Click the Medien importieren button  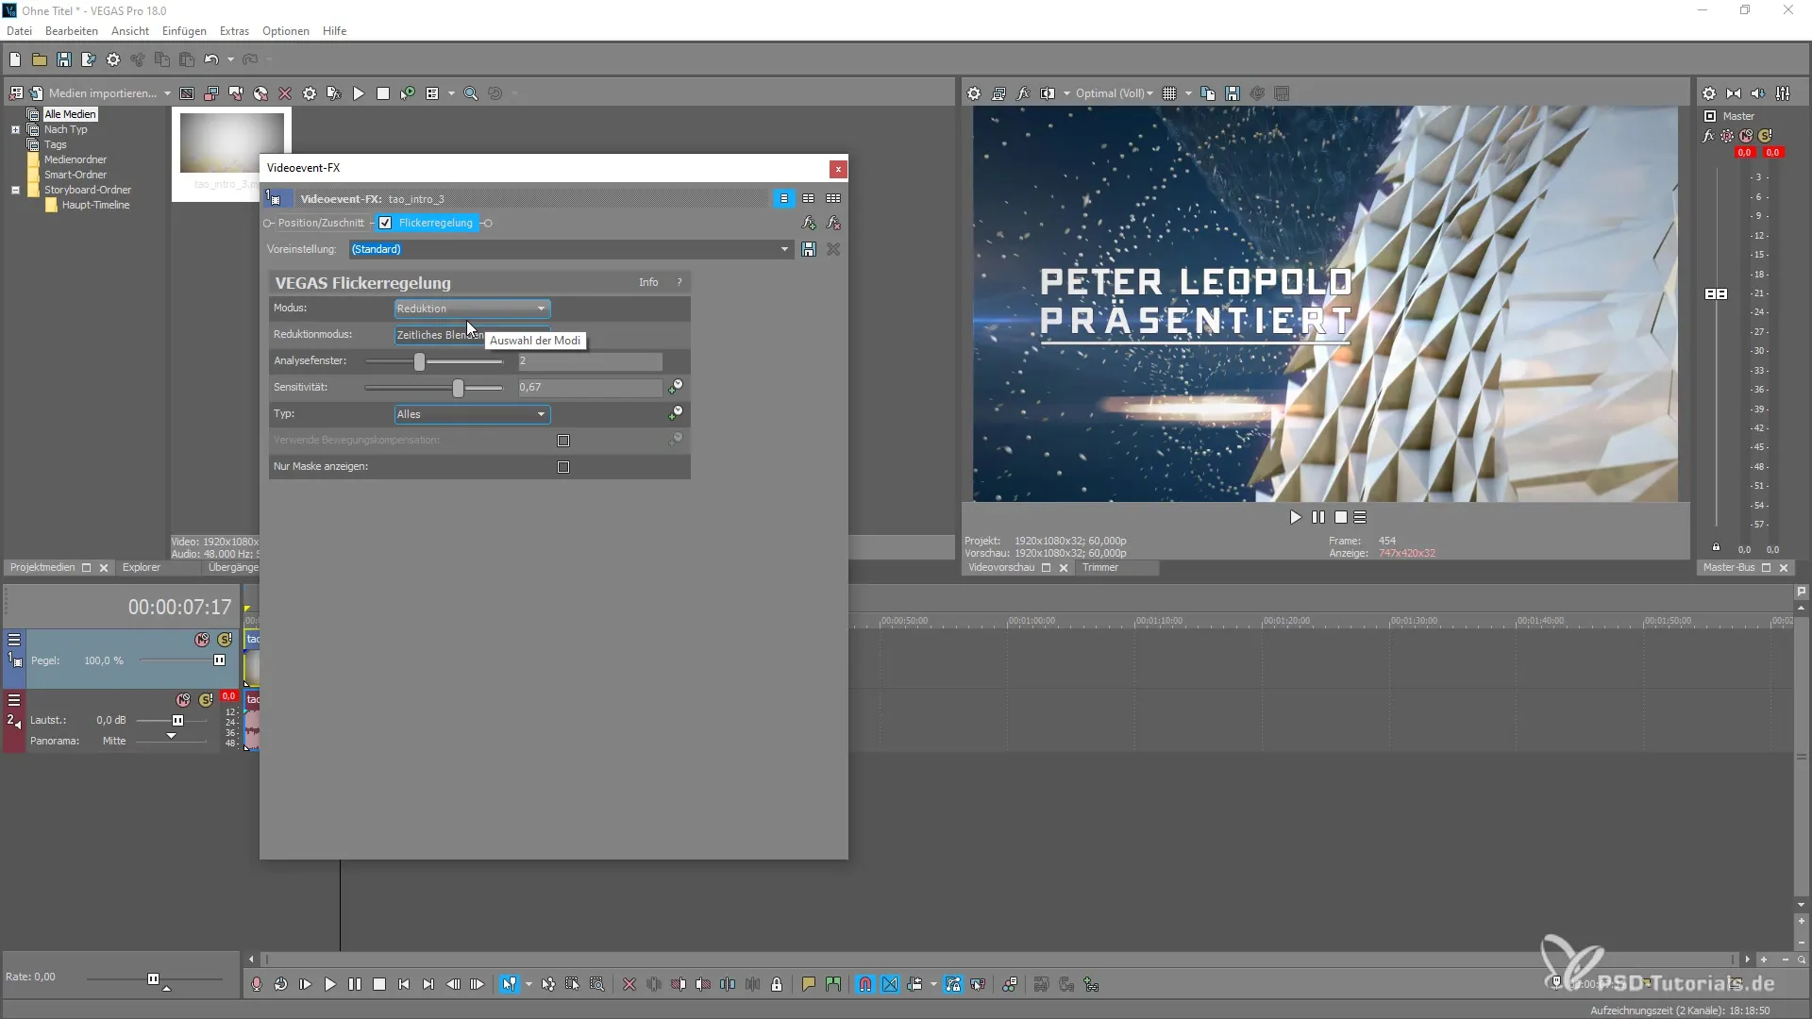pos(92,93)
